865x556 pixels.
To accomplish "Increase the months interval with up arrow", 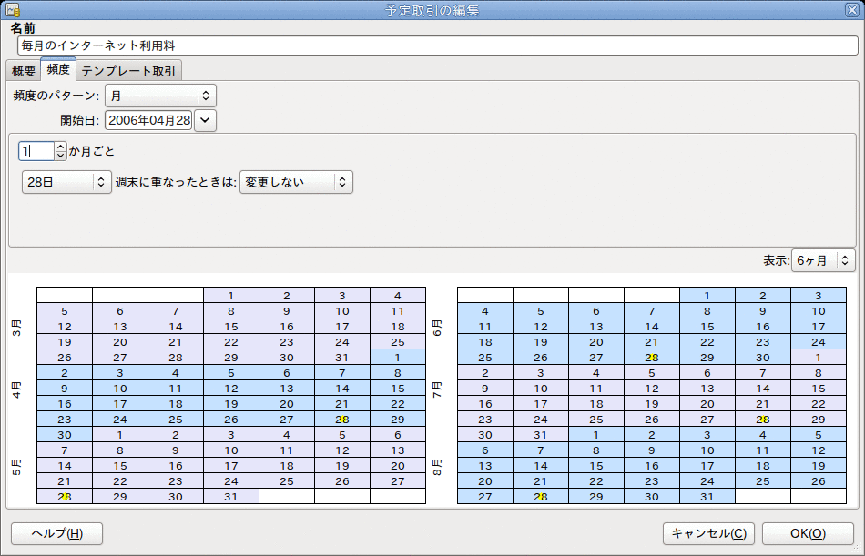I will [x=61, y=147].
